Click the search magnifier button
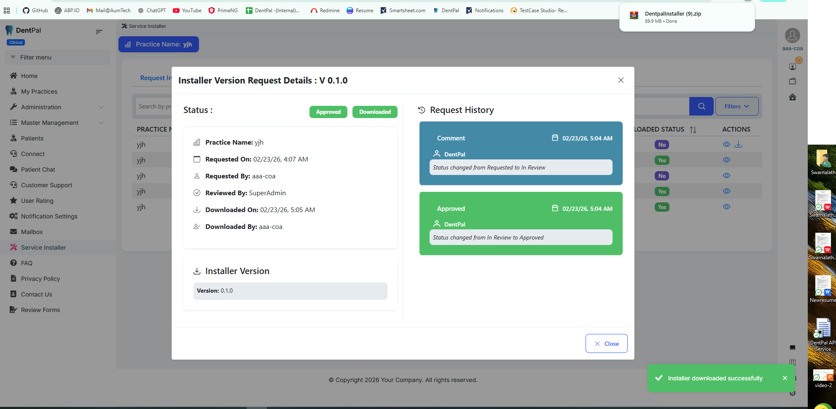Viewport: 836px width, 409px height. coord(701,106)
